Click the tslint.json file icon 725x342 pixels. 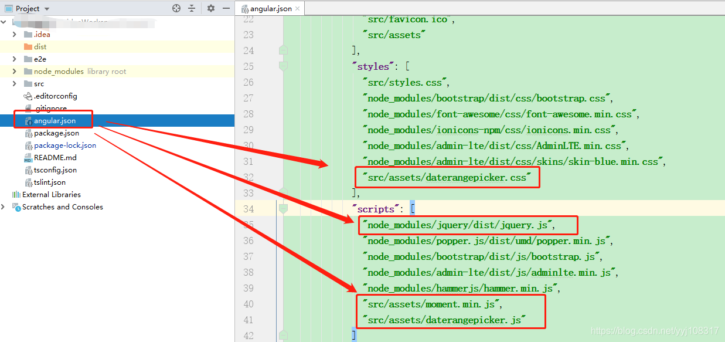click(x=28, y=182)
